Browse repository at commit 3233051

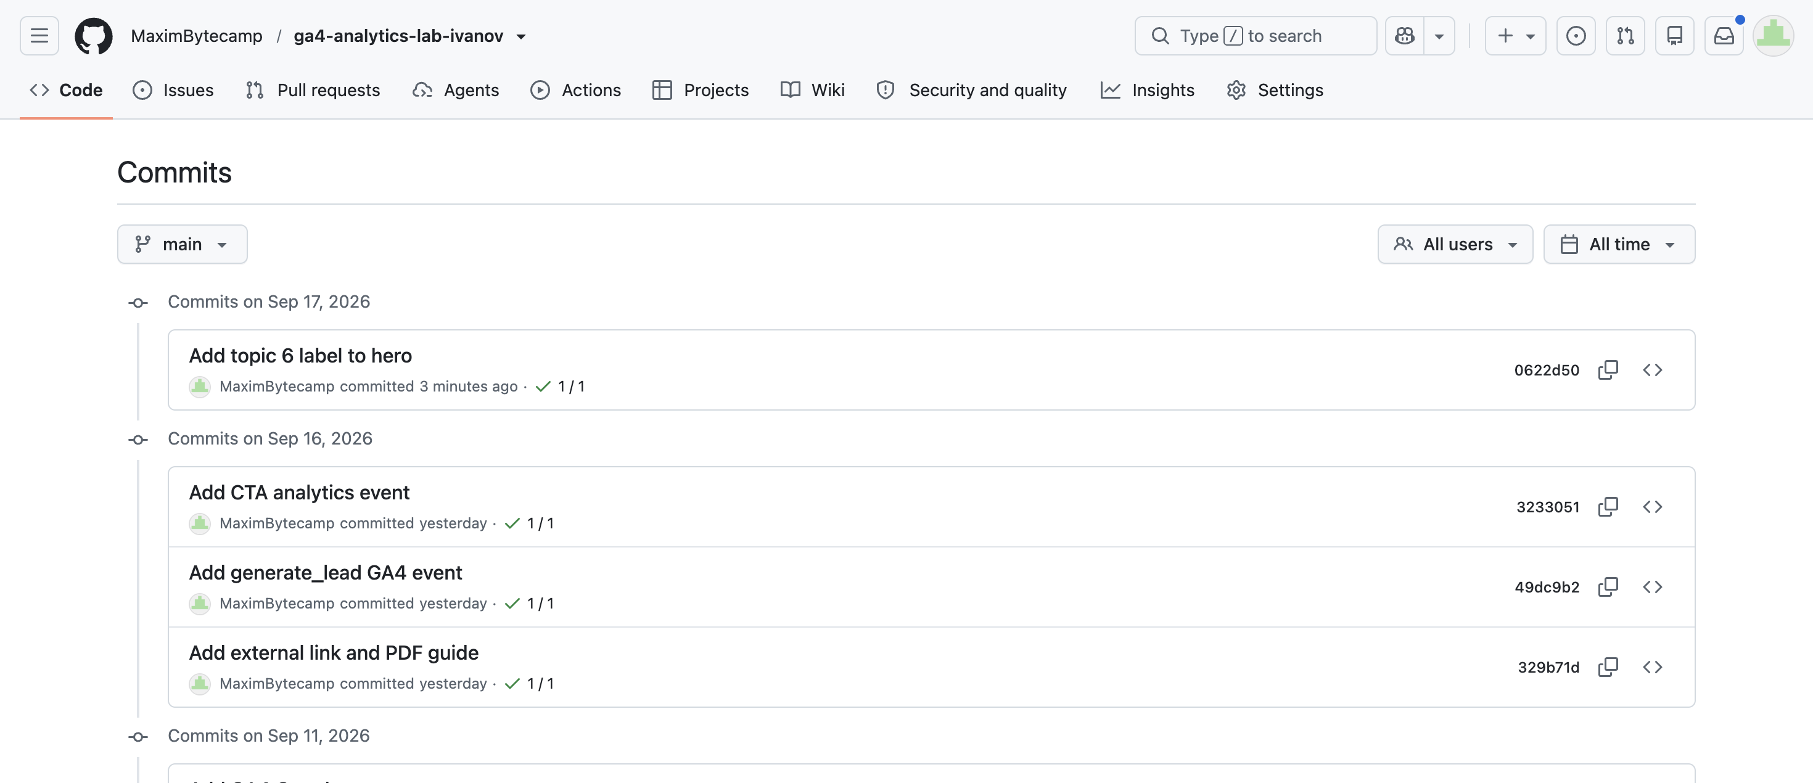(1653, 507)
